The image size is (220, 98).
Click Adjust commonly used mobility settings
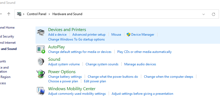click(77, 94)
